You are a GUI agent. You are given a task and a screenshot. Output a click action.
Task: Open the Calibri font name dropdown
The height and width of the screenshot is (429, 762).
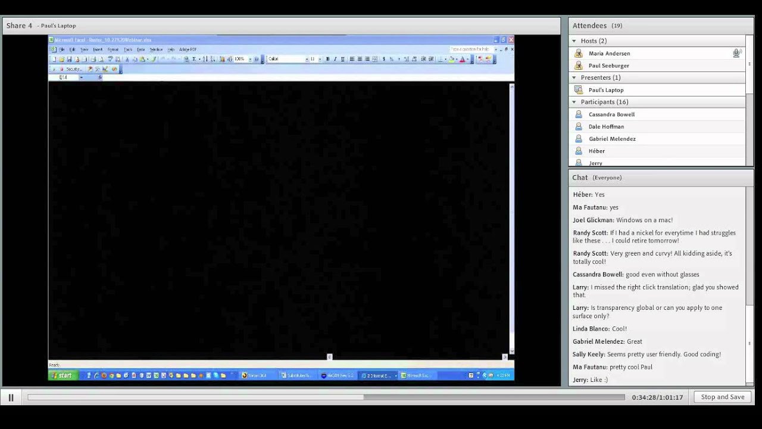307,59
